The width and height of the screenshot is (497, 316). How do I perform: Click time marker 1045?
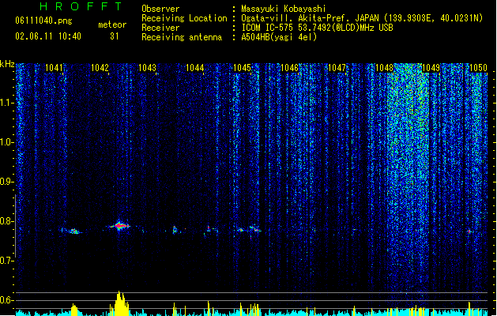(x=242, y=68)
